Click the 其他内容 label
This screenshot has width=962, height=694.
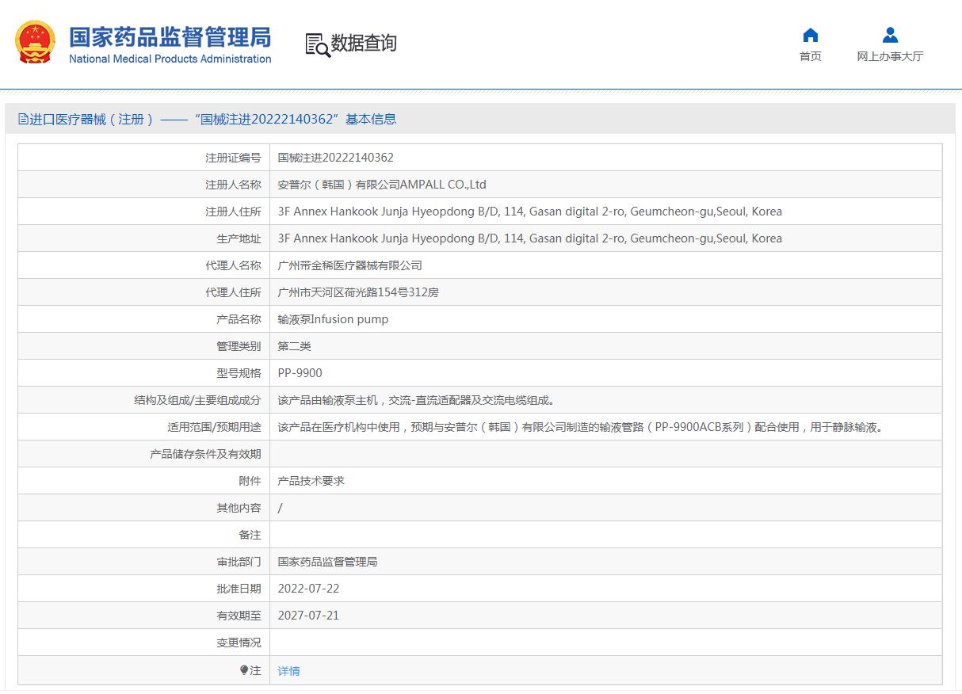(239, 508)
